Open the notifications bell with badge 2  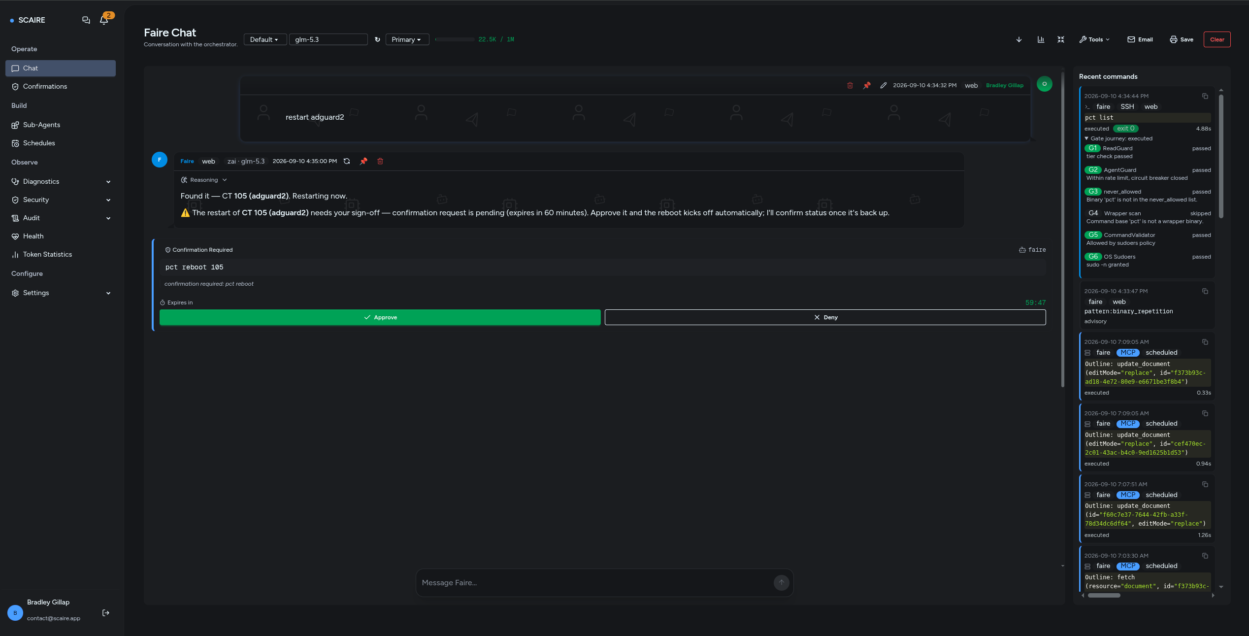tap(104, 20)
